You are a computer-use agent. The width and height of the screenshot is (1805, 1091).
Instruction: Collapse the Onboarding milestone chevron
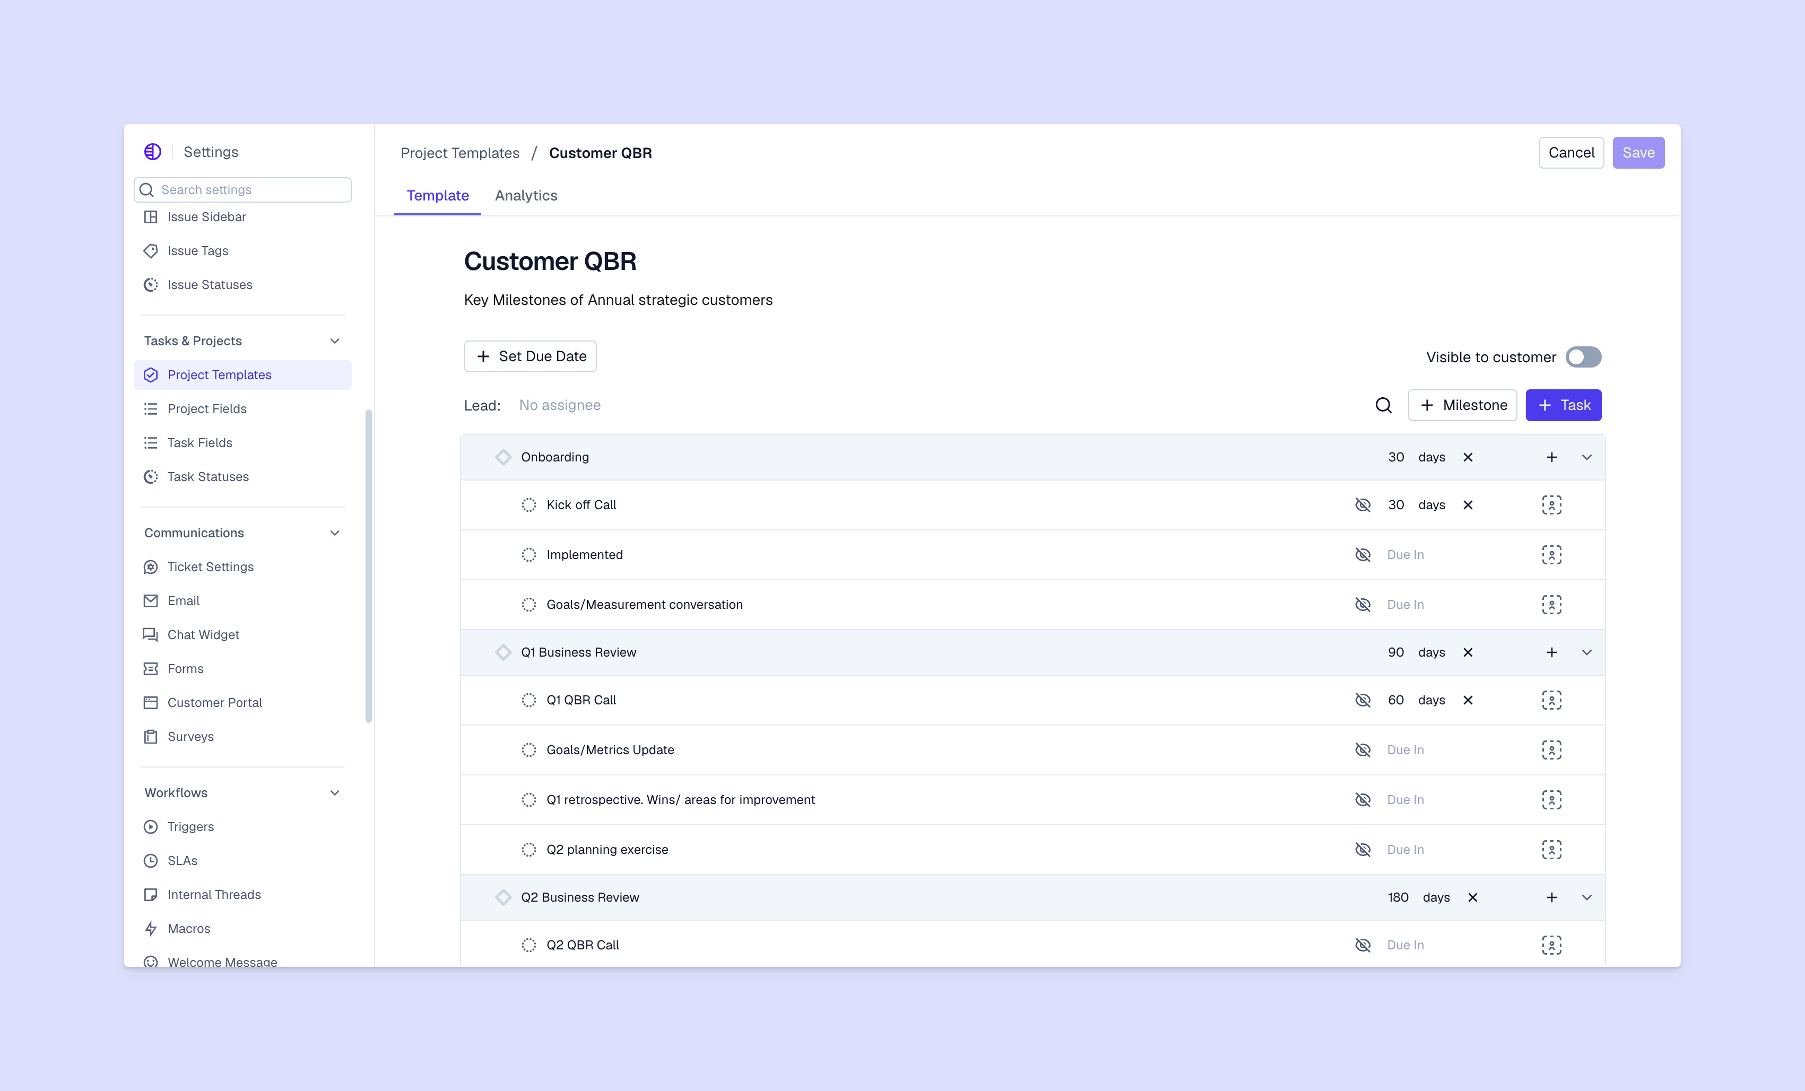coord(1586,458)
